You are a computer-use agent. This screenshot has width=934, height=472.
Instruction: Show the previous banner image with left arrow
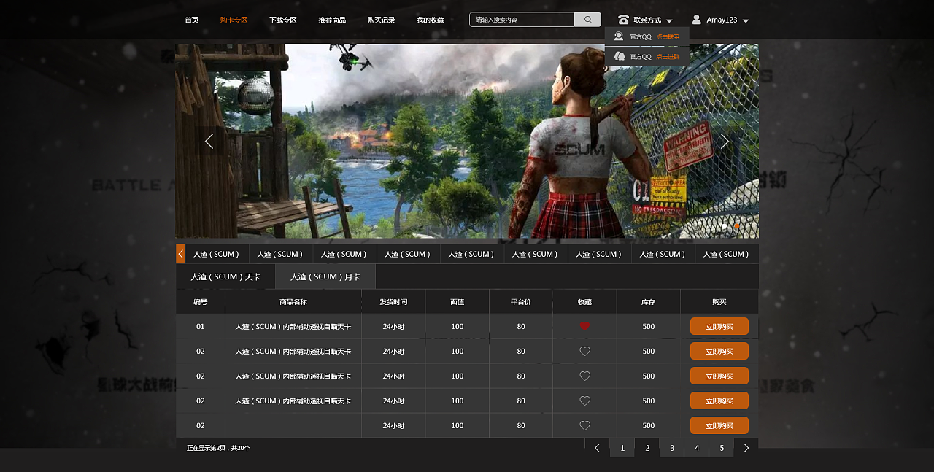pyautogui.click(x=209, y=142)
